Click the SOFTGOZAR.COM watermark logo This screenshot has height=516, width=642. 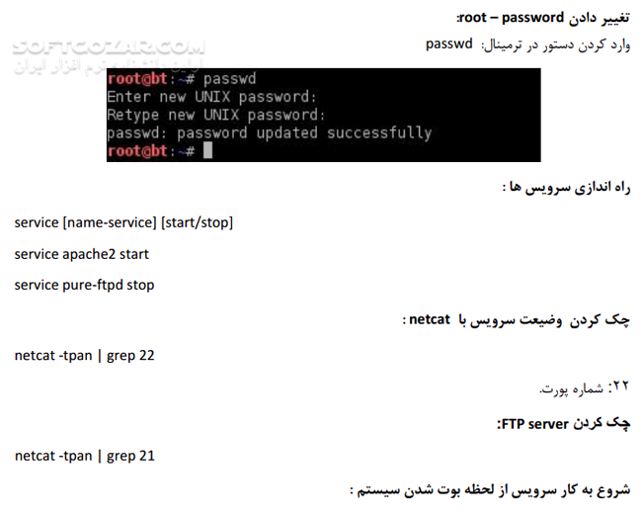coord(109,48)
